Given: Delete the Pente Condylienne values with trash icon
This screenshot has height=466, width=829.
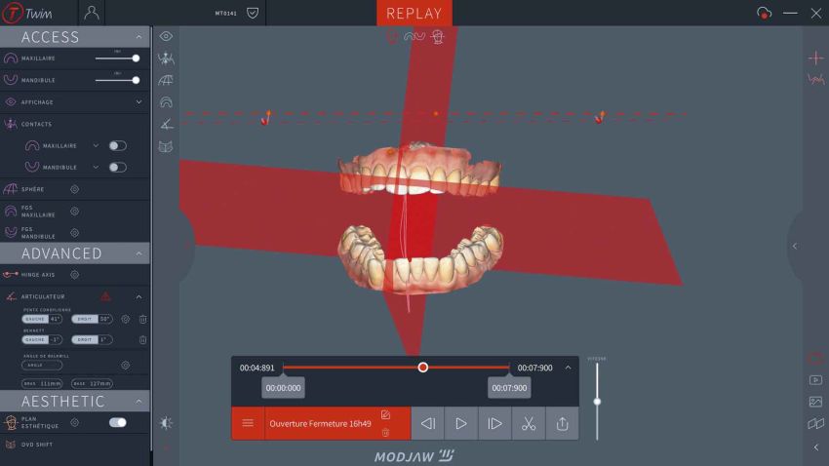Looking at the screenshot, I should [x=142, y=319].
